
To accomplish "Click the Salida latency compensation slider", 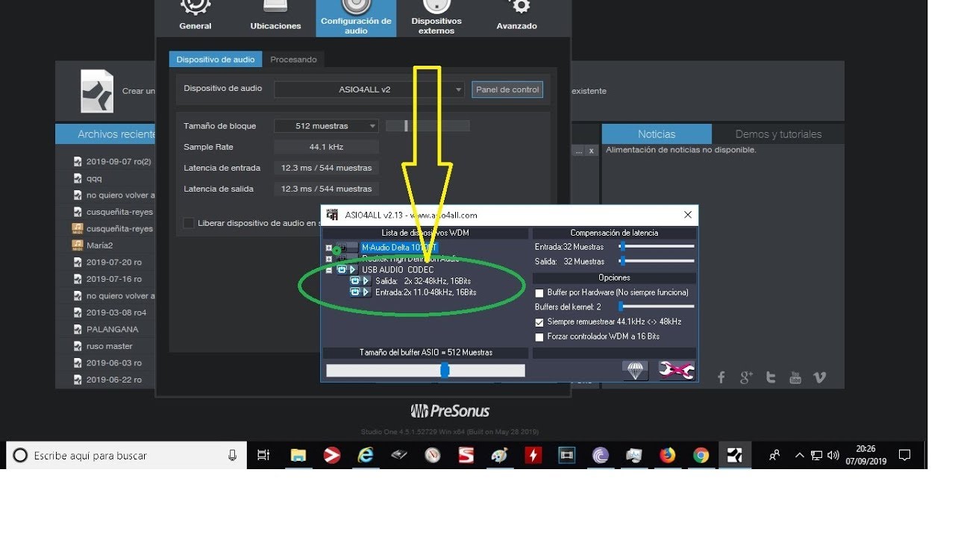I will click(657, 262).
